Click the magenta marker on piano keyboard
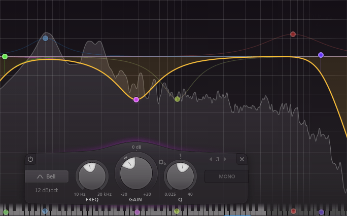Image resolution: width=347 pixels, height=216 pixels. pyautogui.click(x=137, y=212)
